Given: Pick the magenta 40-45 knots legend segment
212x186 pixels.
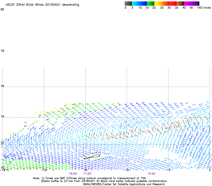Looking at the screenshot, I should pos(188,3).
